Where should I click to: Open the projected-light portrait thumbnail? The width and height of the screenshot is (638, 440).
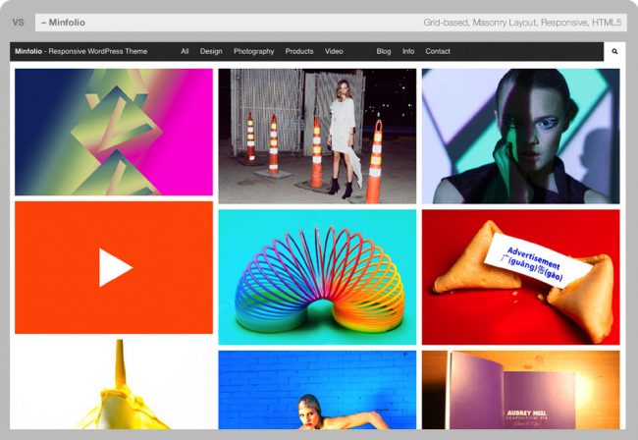click(521, 136)
